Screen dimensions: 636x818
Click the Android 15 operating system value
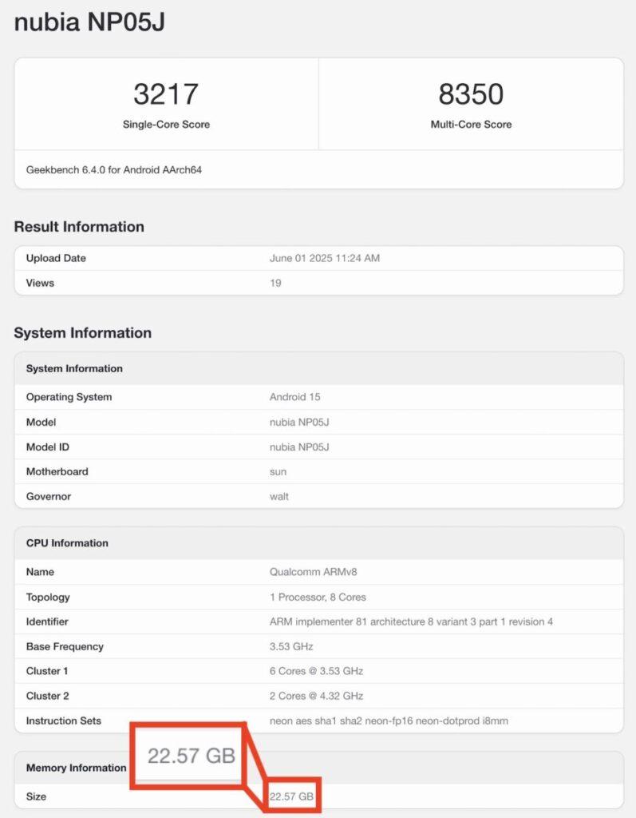(294, 397)
